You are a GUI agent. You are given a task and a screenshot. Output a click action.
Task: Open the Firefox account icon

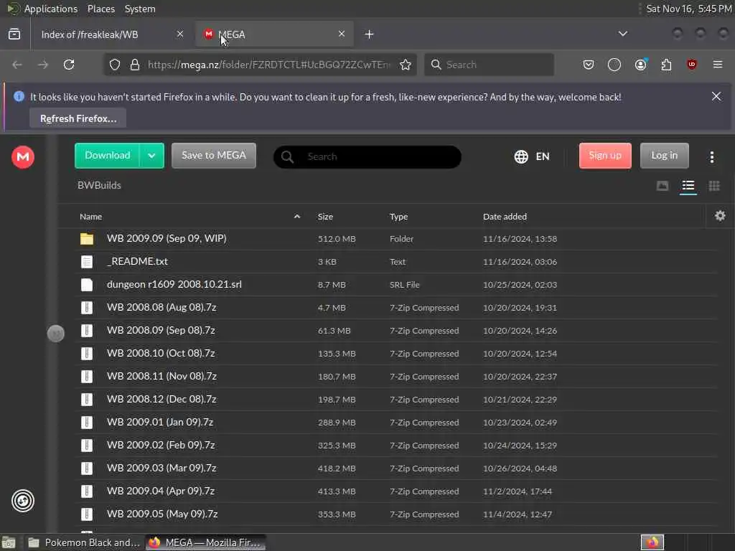tap(640, 65)
